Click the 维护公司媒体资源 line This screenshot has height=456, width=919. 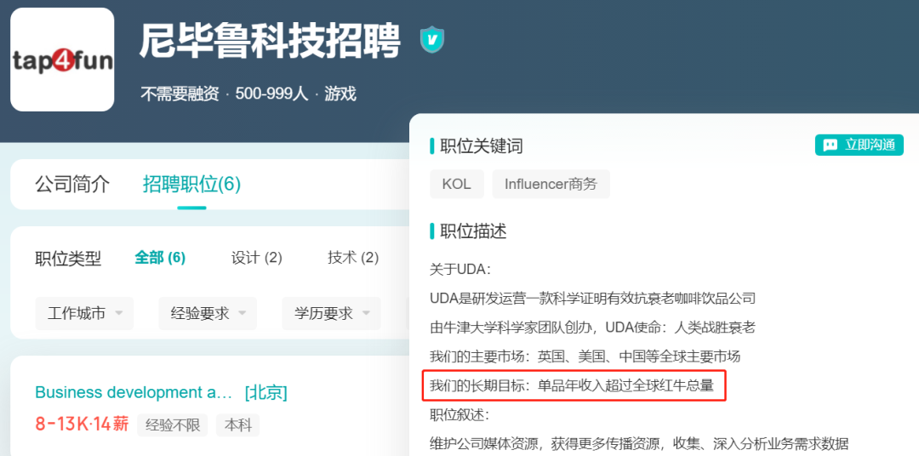click(x=639, y=443)
